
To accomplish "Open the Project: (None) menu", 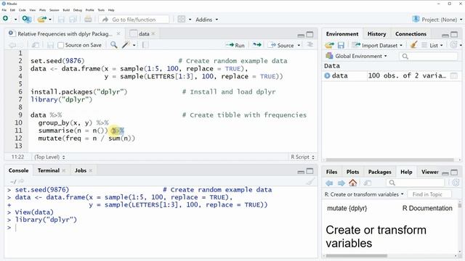I will 437,20.
